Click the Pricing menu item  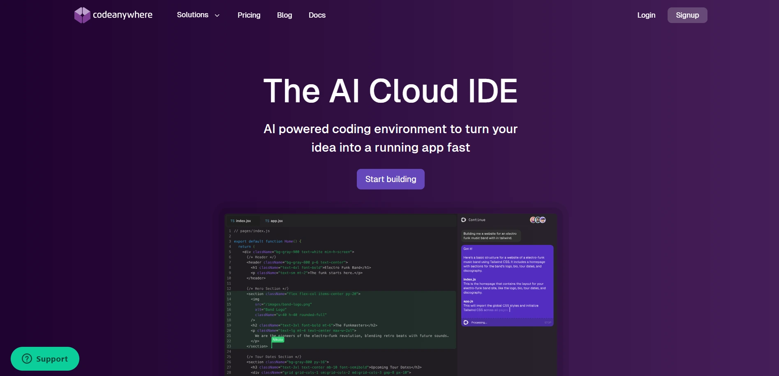(249, 15)
